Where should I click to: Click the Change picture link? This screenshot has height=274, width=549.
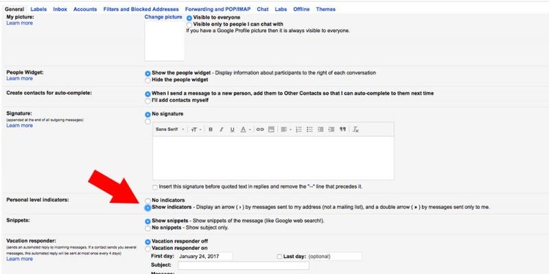pos(163,17)
